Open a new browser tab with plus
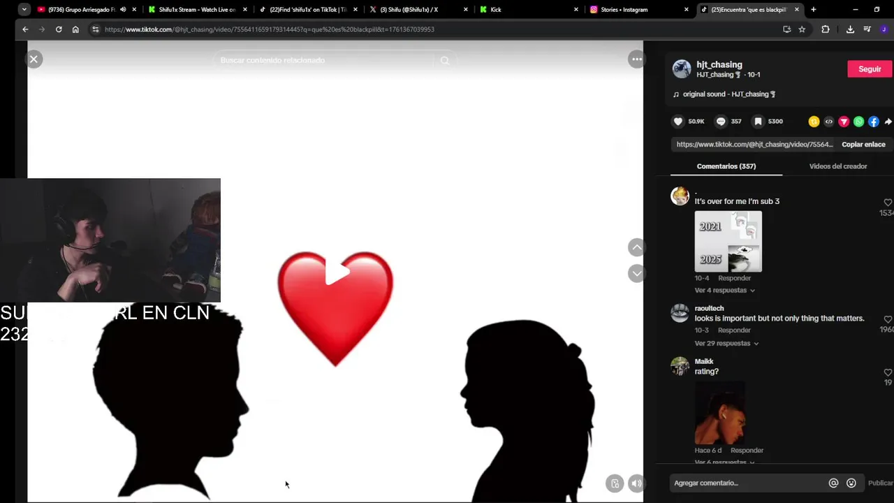 click(813, 10)
